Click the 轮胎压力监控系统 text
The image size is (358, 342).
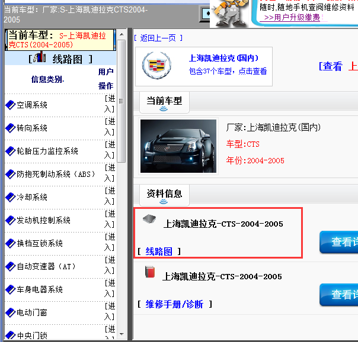click(x=47, y=151)
